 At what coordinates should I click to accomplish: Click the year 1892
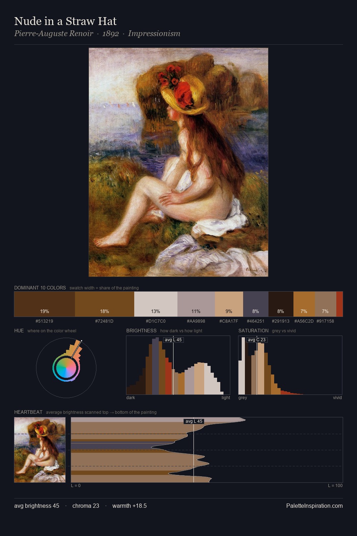(110, 34)
